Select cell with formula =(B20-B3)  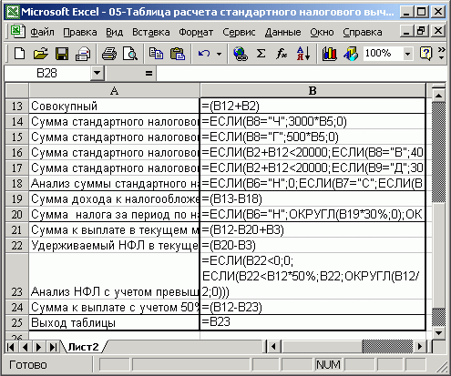[313, 245]
